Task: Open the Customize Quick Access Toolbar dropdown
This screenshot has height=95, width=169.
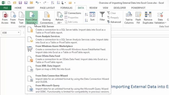Action: pos(75,3)
